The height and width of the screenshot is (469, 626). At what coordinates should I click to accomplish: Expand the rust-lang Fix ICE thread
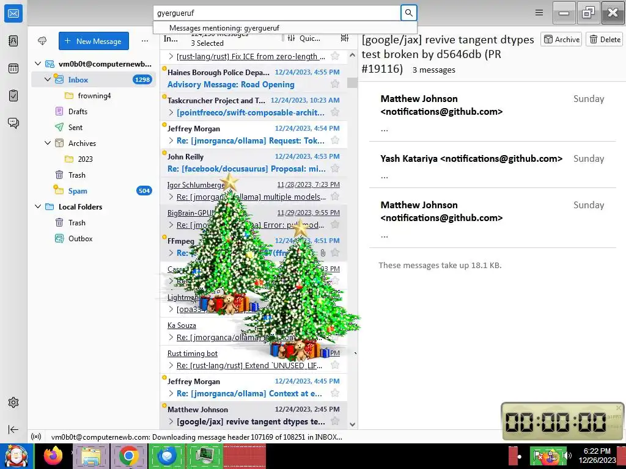coord(171,56)
